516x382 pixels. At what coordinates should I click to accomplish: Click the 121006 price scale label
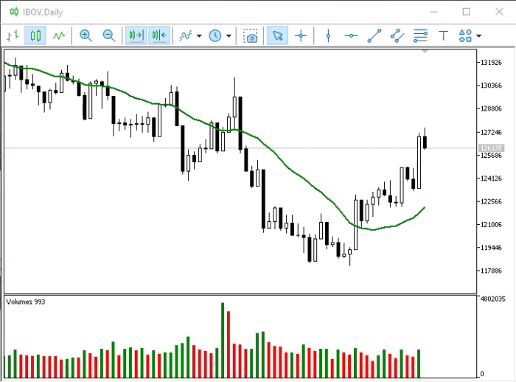tap(491, 225)
